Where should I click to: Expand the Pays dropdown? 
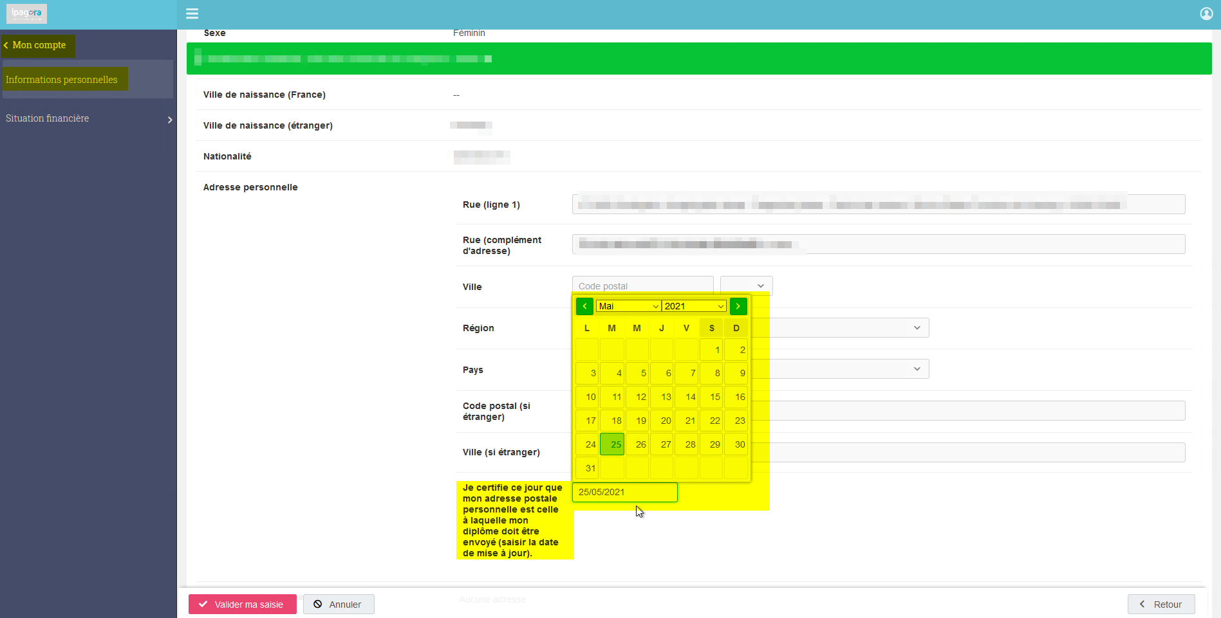coord(849,369)
